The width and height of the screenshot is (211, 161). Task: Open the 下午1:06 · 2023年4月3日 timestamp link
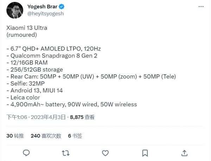tap(36, 117)
